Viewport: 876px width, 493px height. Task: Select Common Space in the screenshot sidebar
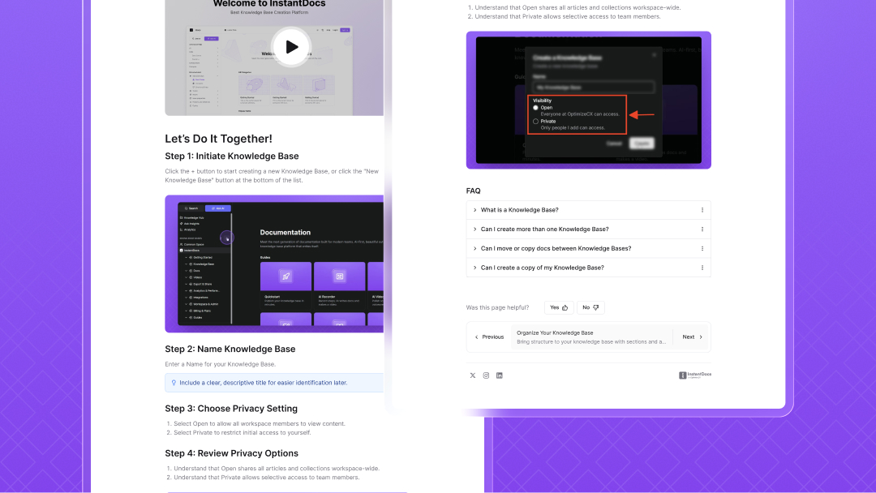[x=192, y=245]
